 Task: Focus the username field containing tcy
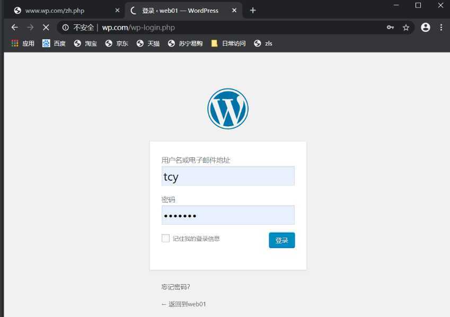228,176
